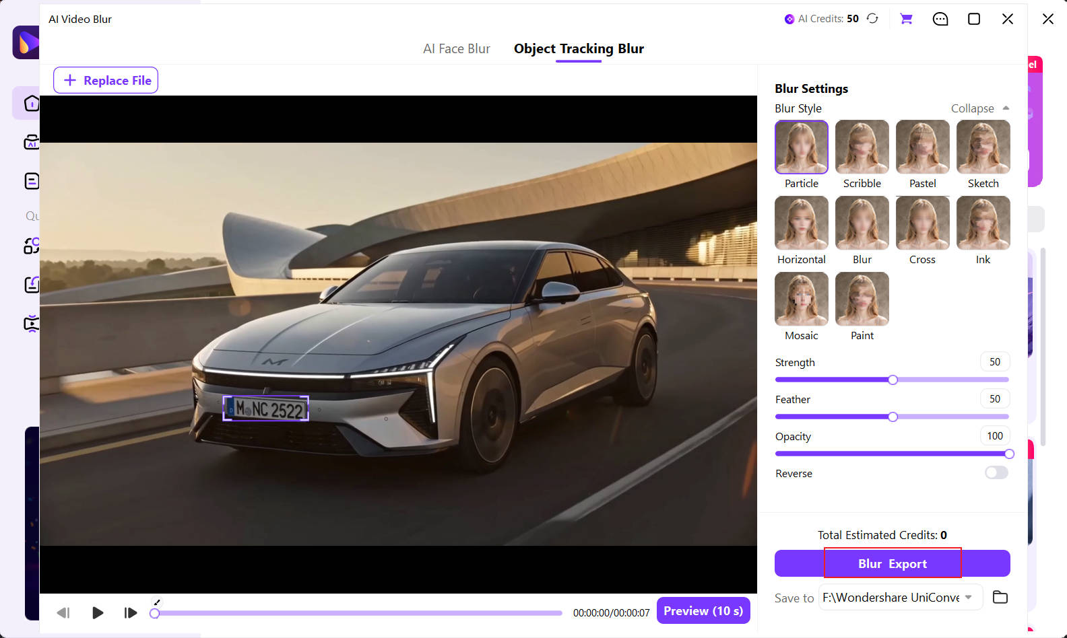Click the timeline playhead at the start
The height and width of the screenshot is (638, 1067).
click(155, 613)
